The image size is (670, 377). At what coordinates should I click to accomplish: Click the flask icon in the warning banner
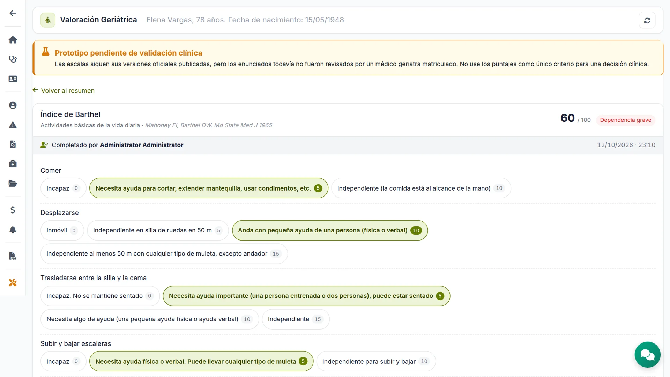point(45,52)
